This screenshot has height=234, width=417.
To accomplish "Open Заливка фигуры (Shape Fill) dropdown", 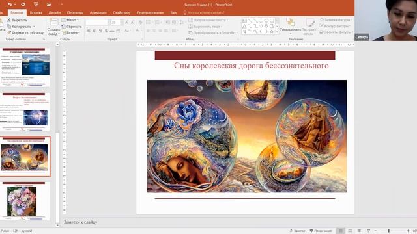I will [x=336, y=19].
